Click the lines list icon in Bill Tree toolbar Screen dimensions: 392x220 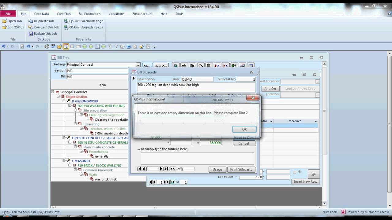[184, 66]
